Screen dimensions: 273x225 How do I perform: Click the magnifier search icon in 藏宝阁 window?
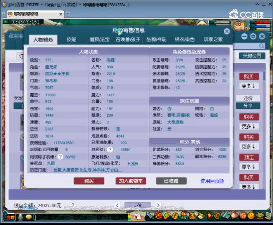click(261, 46)
